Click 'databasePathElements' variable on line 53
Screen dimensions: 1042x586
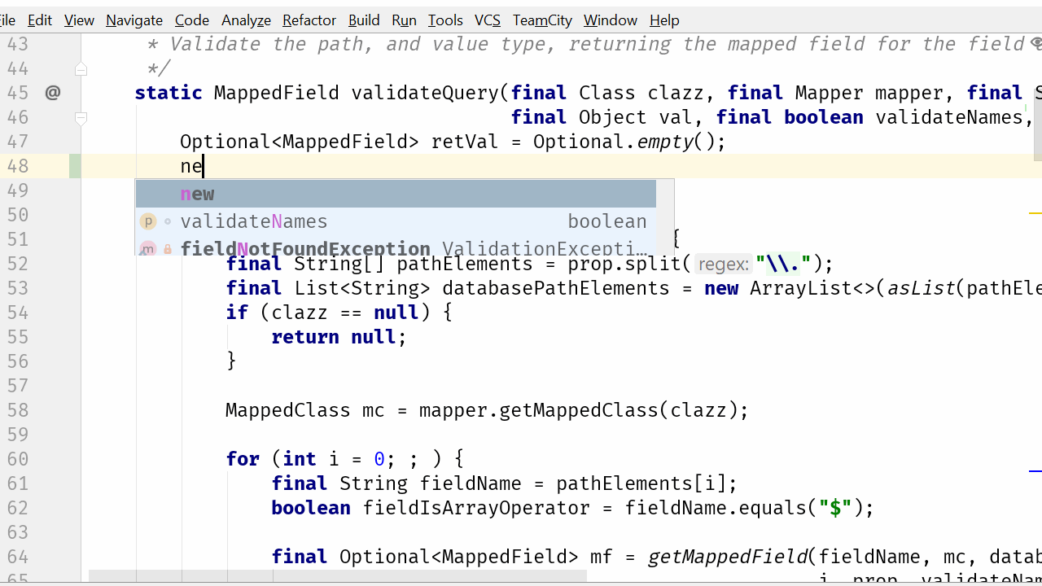coord(555,288)
